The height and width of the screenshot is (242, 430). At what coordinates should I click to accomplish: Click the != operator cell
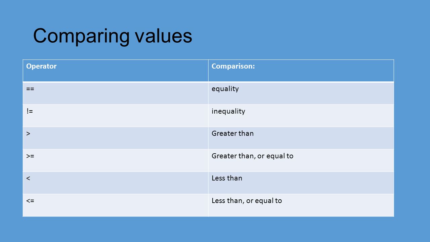[116, 116]
